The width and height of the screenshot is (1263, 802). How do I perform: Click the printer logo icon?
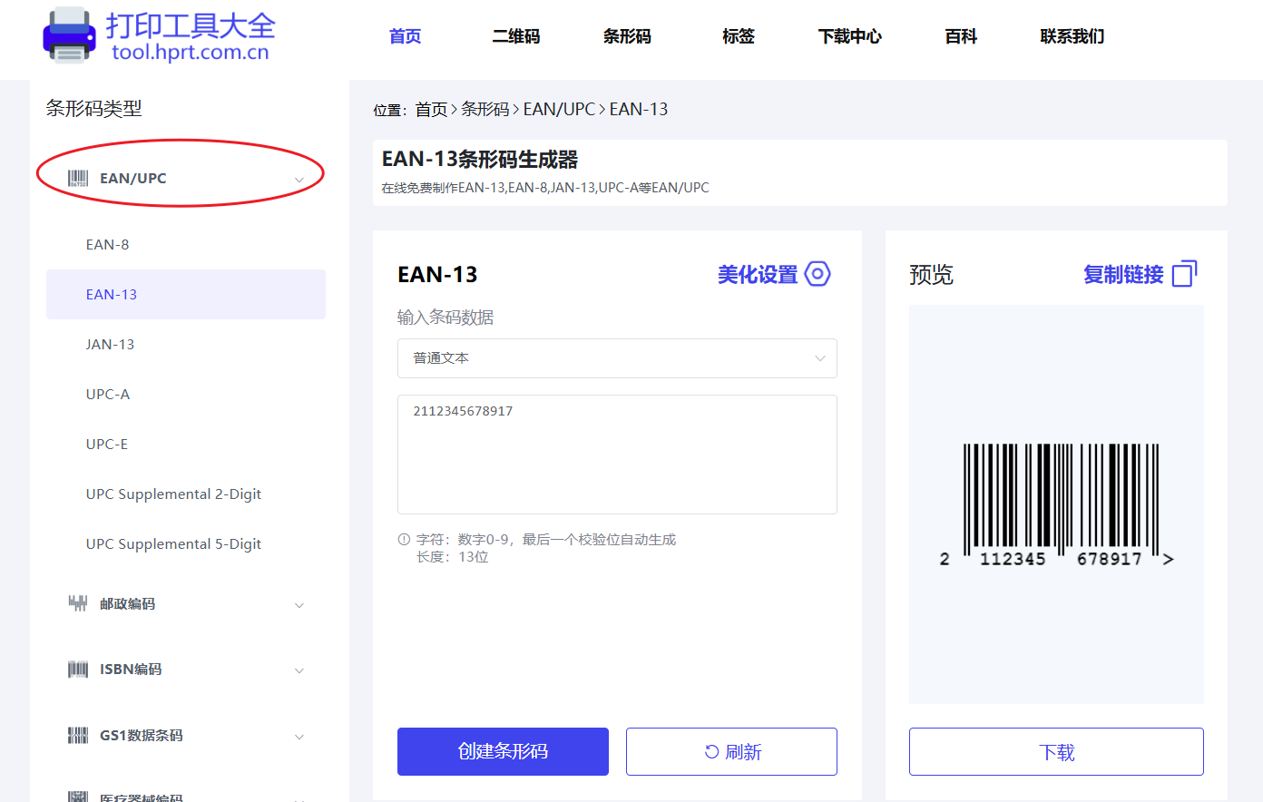[x=69, y=35]
